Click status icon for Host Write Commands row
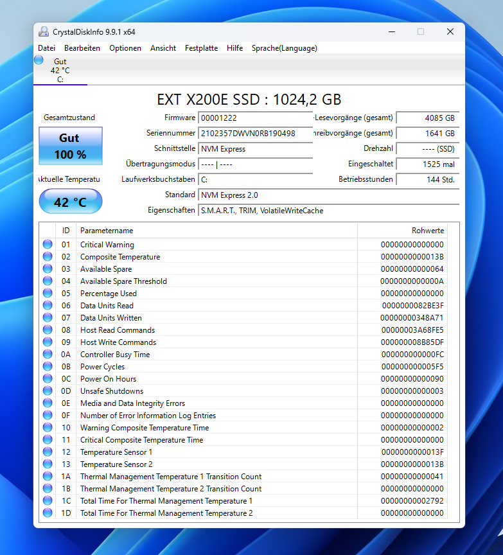 48,342
